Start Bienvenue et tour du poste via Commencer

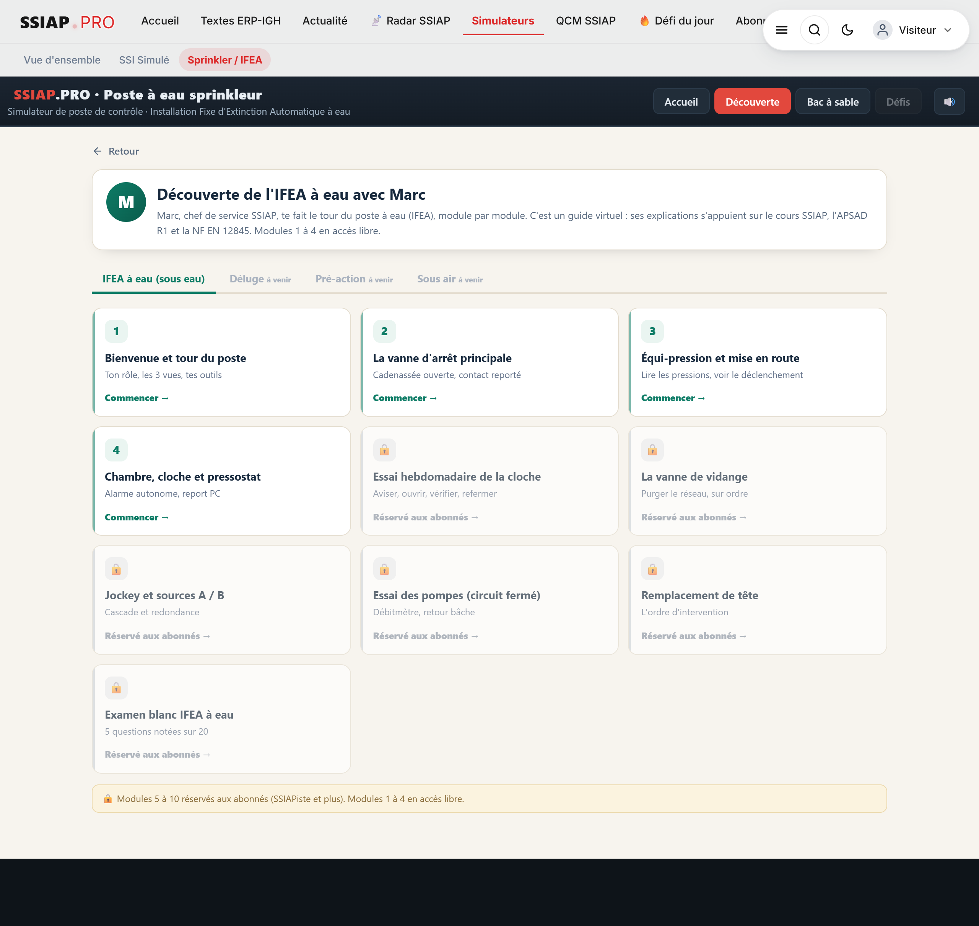(137, 398)
